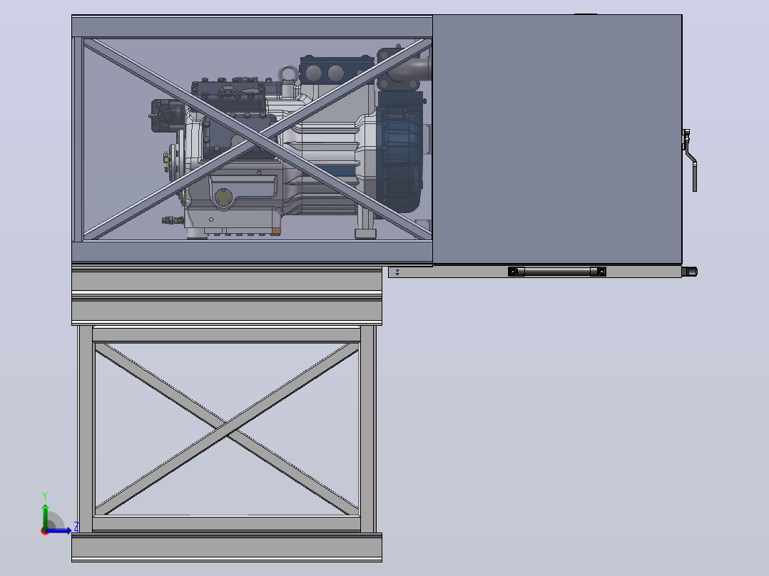Select the compressor cylinder head cover
Screen dimensions: 769x576
pos(228,96)
